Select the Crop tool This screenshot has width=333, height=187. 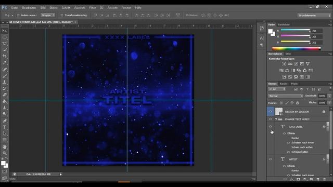point(5,57)
